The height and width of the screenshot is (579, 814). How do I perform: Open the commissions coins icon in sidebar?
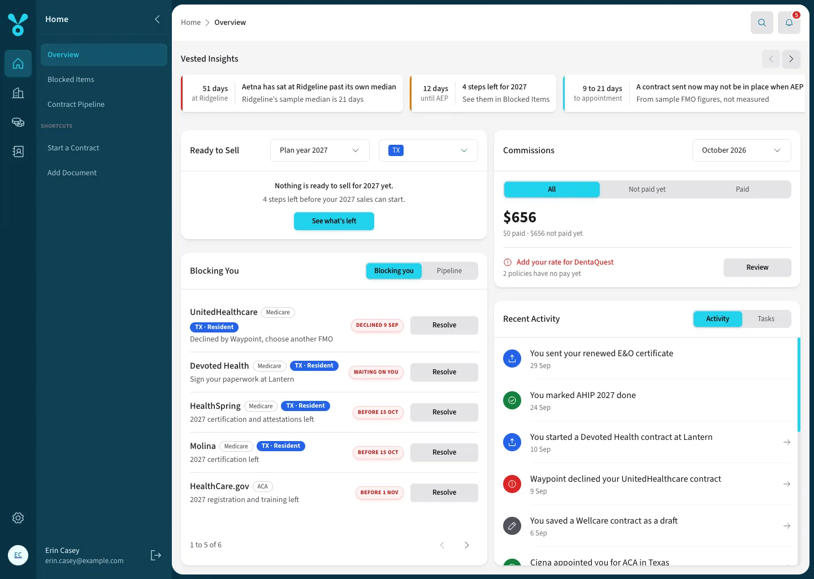pos(18,122)
